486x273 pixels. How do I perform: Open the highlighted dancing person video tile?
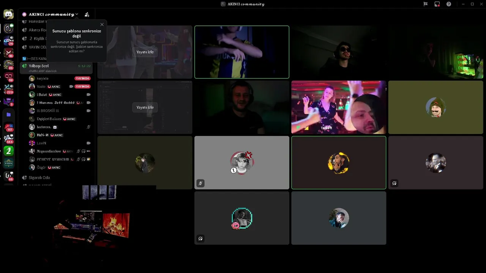[242, 52]
